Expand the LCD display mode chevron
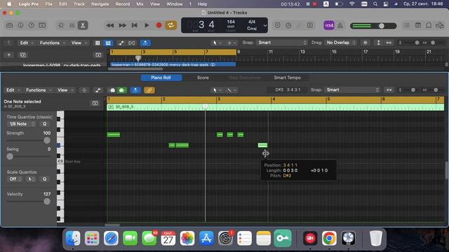The height and width of the screenshot is (252, 449). coord(265,25)
